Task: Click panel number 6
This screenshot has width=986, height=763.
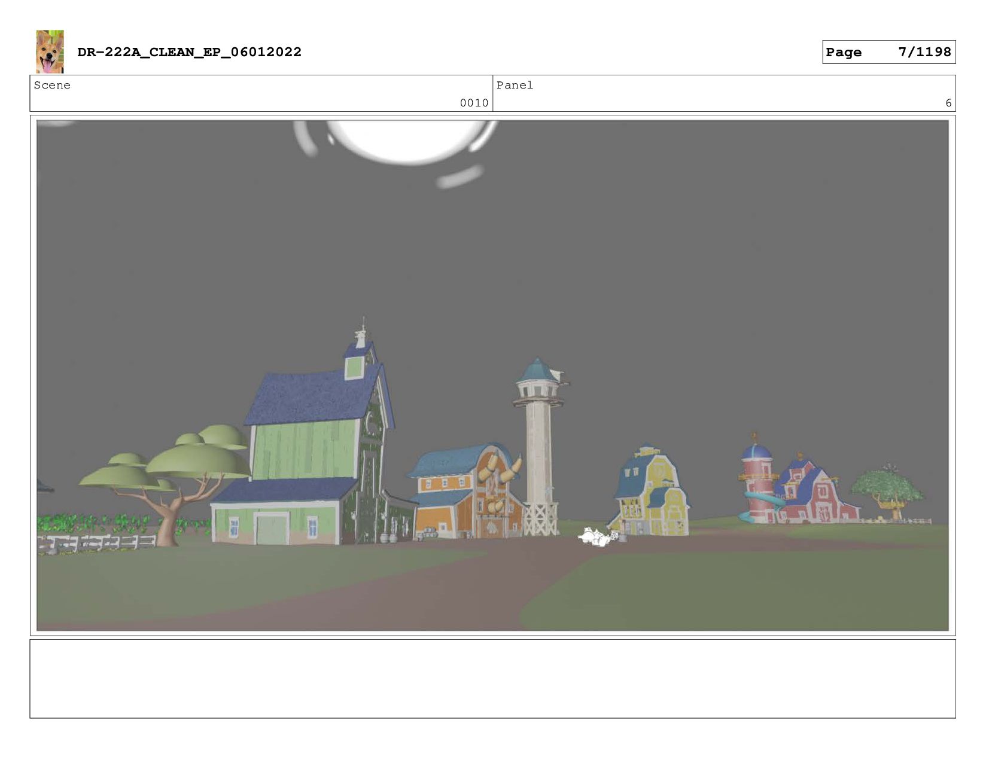Action: pyautogui.click(x=948, y=103)
